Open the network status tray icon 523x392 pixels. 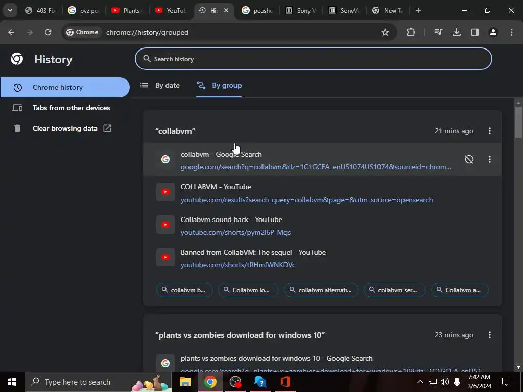point(433,382)
